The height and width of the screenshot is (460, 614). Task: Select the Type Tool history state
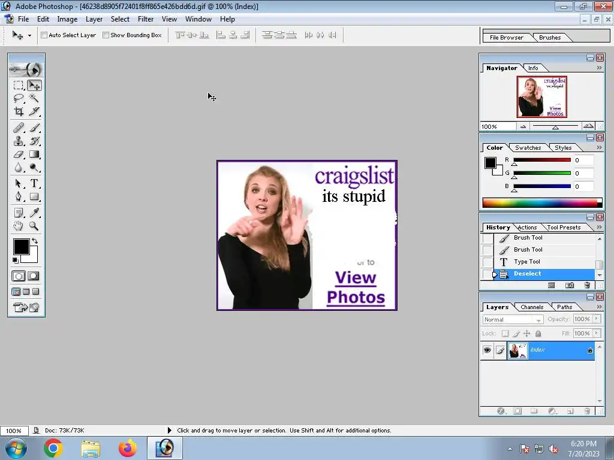click(544, 262)
